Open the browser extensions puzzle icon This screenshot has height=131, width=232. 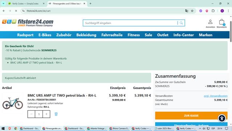click(x=213, y=11)
